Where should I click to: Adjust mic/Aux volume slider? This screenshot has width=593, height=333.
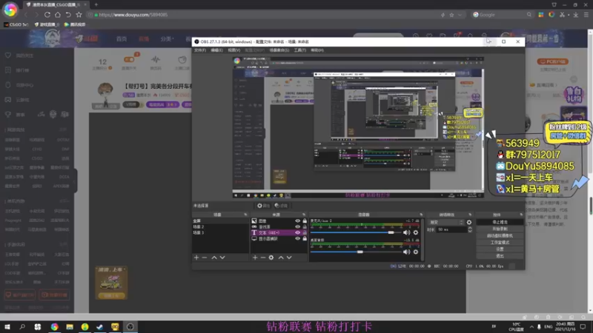391,232
